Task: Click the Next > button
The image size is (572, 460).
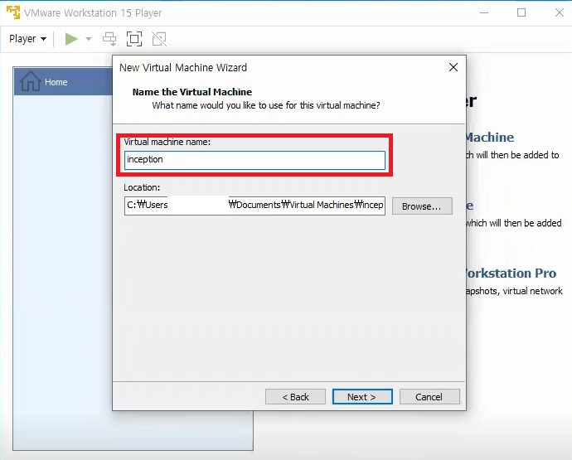Action: [362, 396]
